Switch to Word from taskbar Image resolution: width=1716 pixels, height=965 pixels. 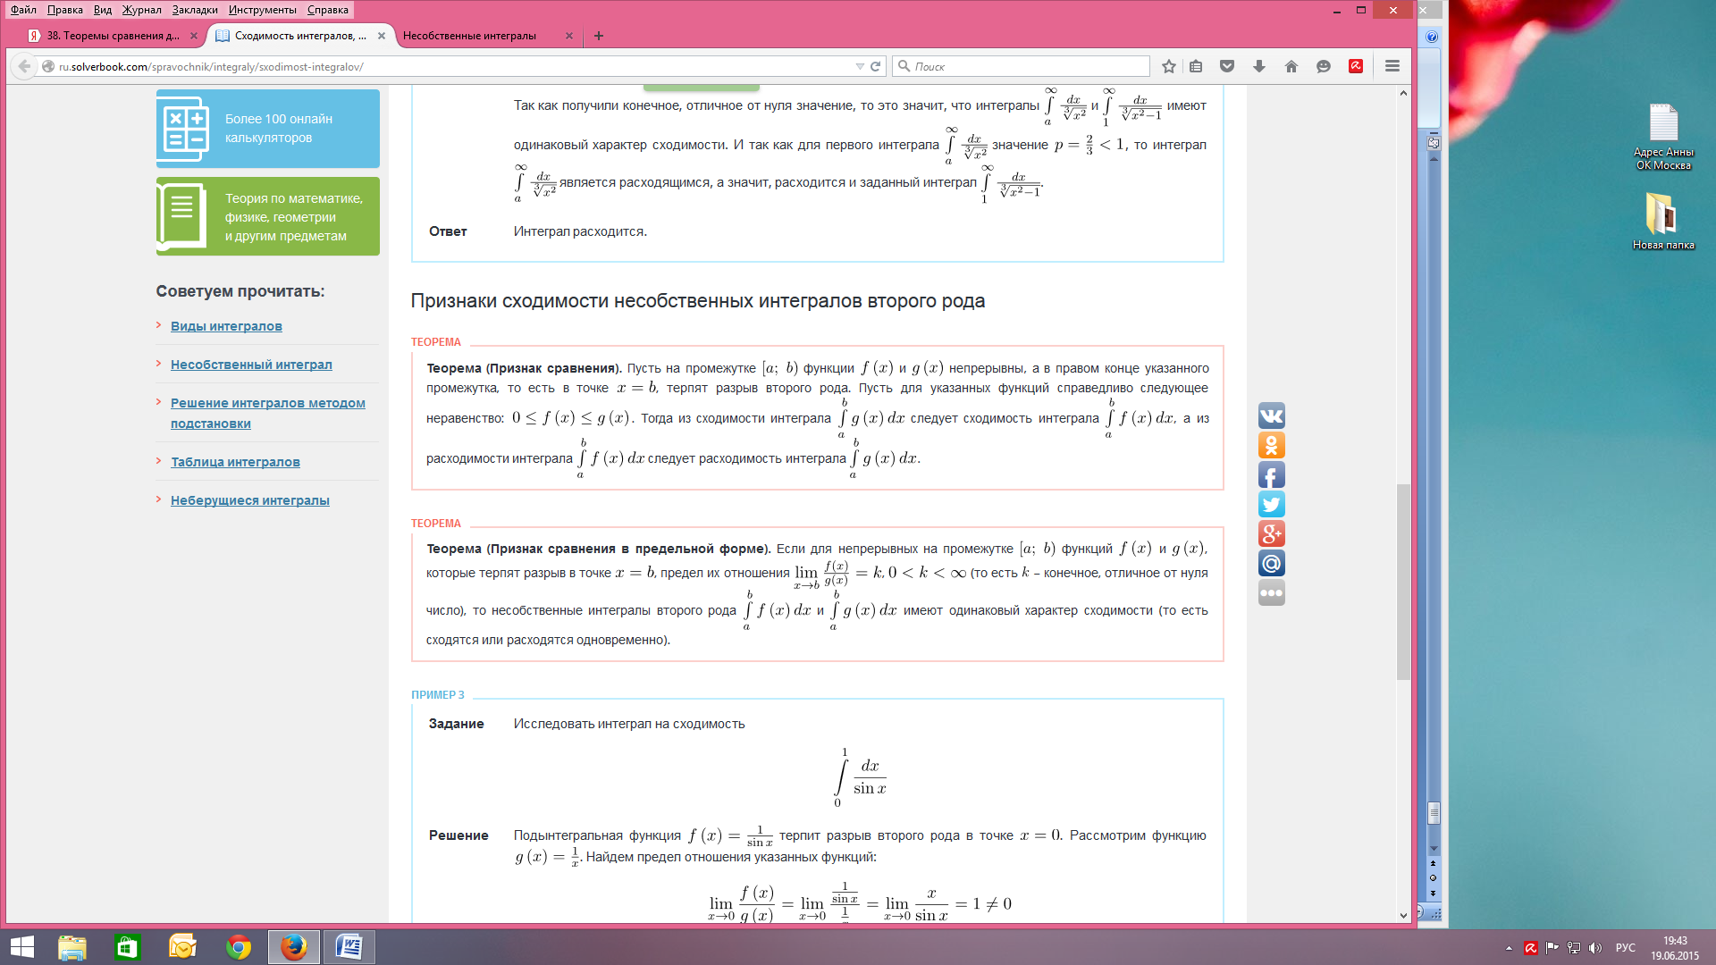tap(349, 947)
